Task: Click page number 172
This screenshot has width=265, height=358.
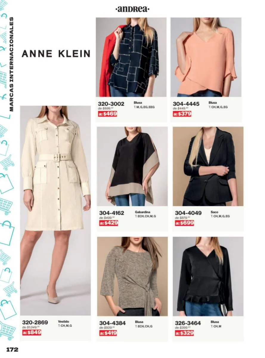Action: (13, 350)
